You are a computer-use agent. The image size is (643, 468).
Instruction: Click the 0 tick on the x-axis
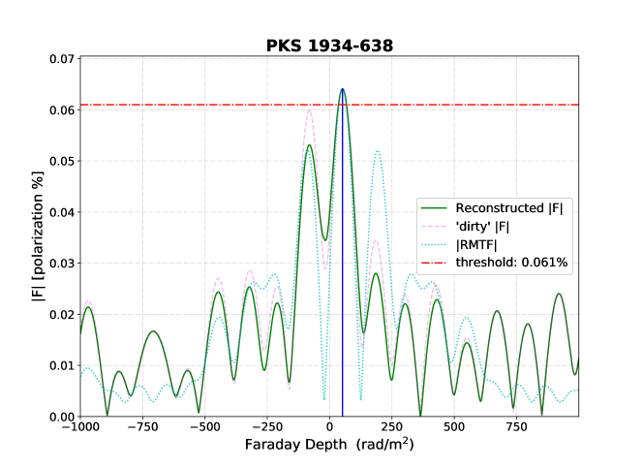point(329,427)
